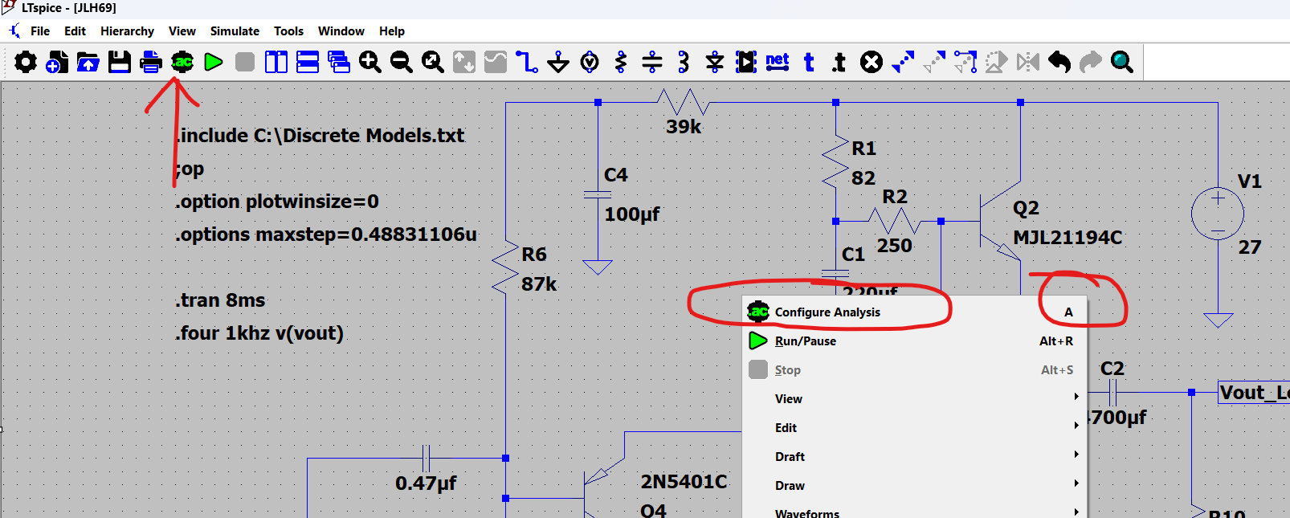Select the Draw Wire tool
Viewport: 1290px width, 518px height.
(x=527, y=62)
